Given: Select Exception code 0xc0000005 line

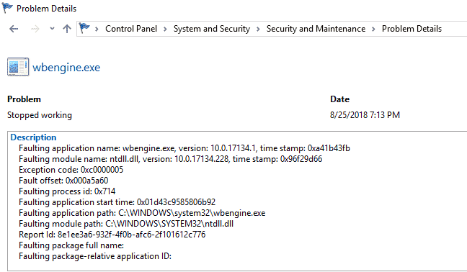Looking at the screenshot, I should click(71, 170).
